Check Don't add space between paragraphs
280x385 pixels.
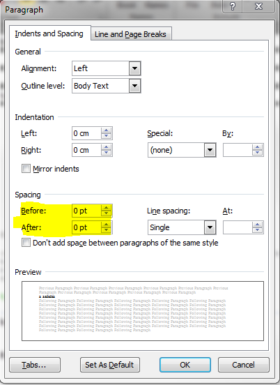tap(26, 243)
